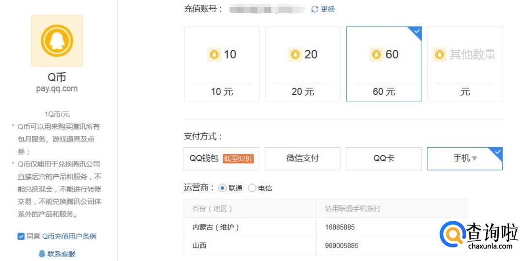The height and width of the screenshot is (261, 524).
Task: Click the refresh icon beside 更换
Action: coord(314,9)
